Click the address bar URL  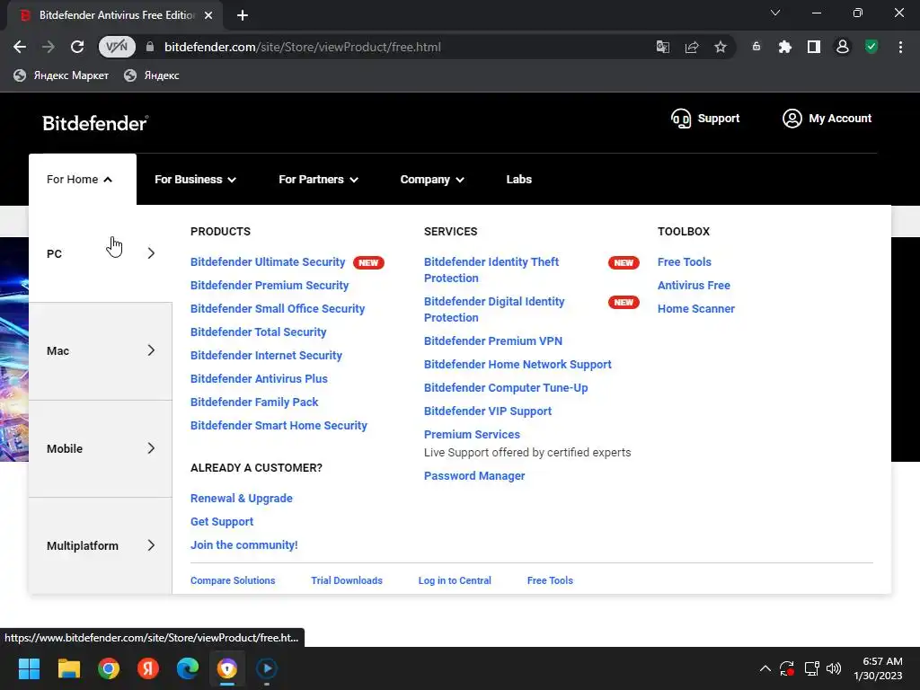pyautogui.click(x=302, y=47)
